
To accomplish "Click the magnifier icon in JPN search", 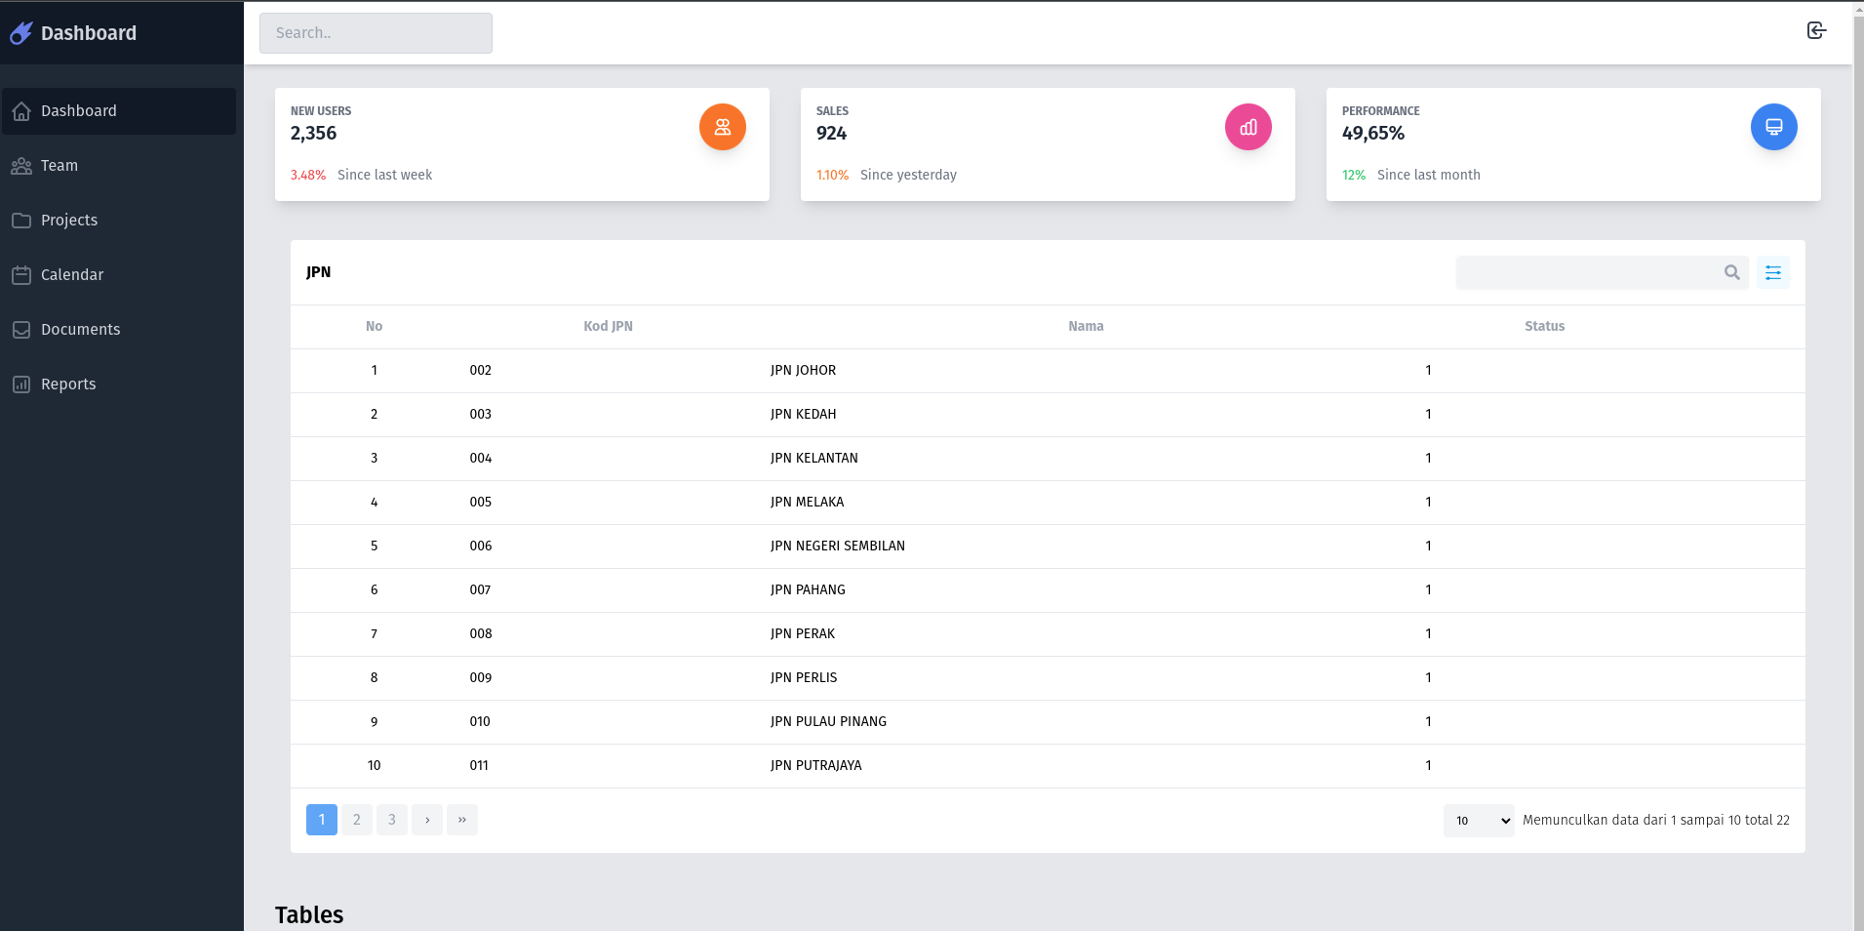I will 1731,273.
